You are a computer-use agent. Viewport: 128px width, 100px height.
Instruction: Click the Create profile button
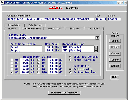[x=115, y=54]
